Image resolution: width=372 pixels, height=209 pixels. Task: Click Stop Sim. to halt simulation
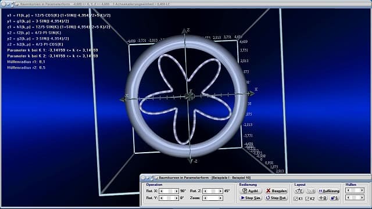[x=251, y=198]
